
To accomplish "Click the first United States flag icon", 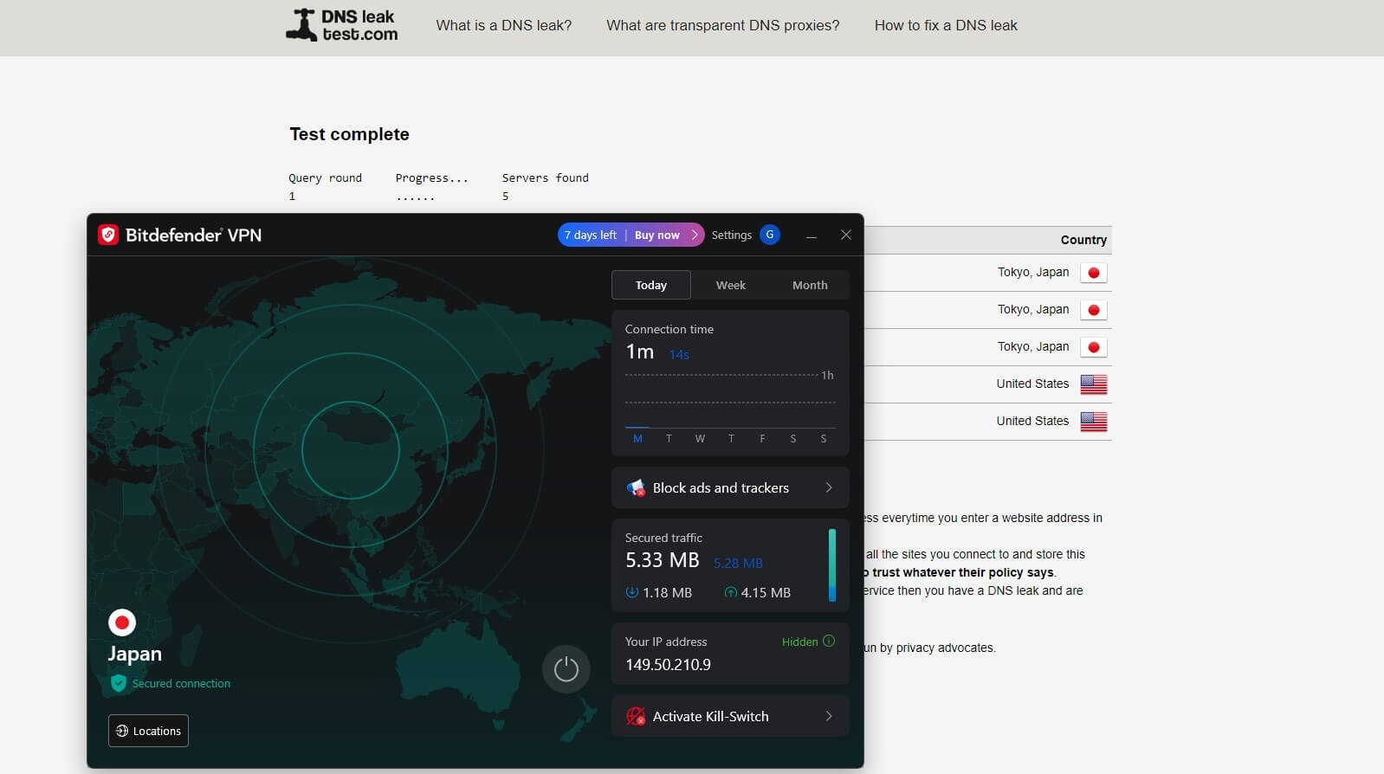I will click(1094, 384).
